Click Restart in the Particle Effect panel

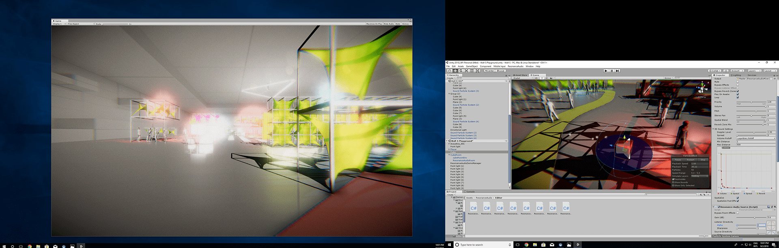pos(690,160)
